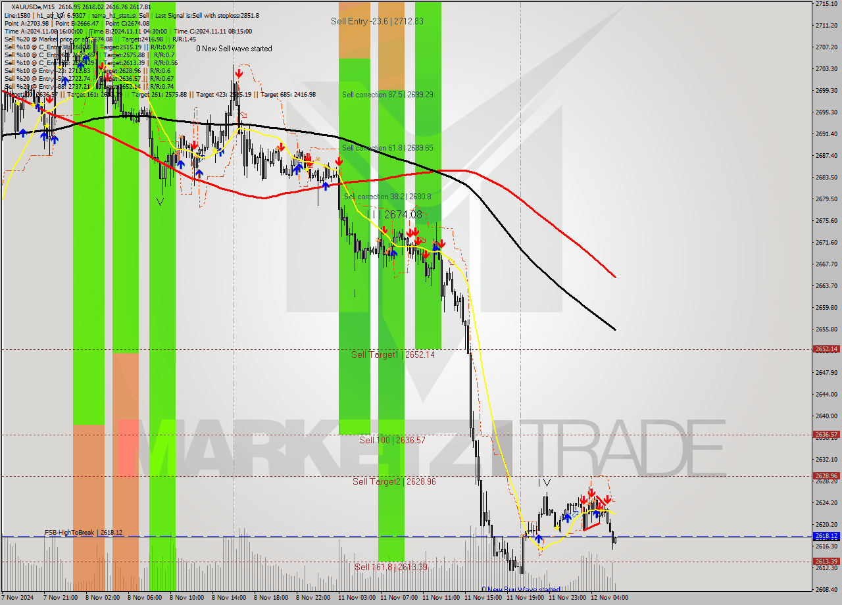The height and width of the screenshot is (605, 842).
Task: Click the red 2613.39 price axis tag
Action: [826, 562]
